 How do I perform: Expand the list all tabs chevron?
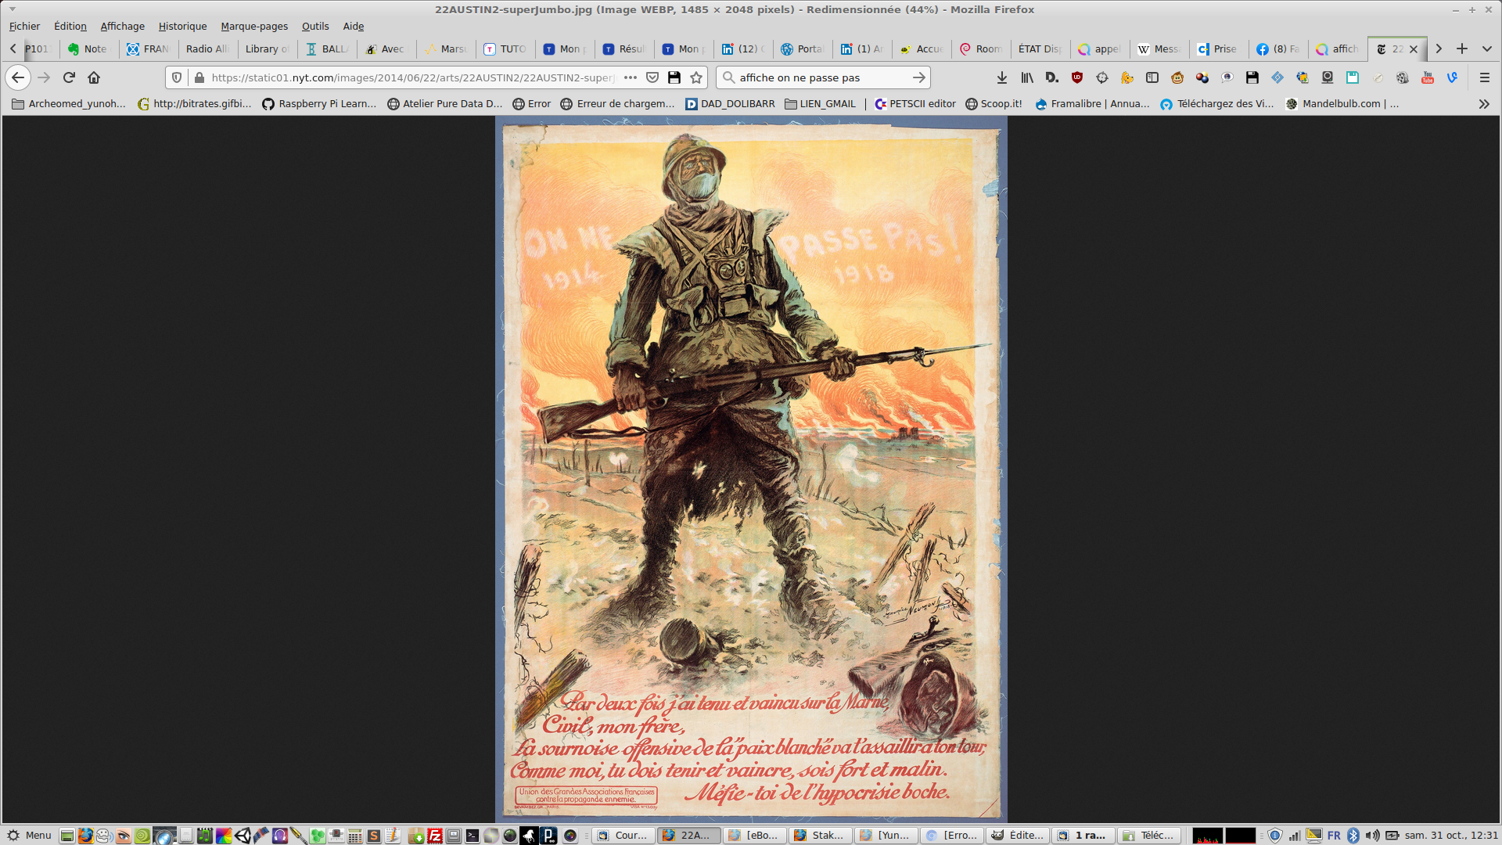(1487, 49)
